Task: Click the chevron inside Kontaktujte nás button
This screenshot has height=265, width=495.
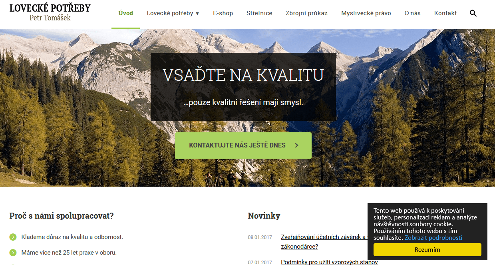Action: pos(296,145)
